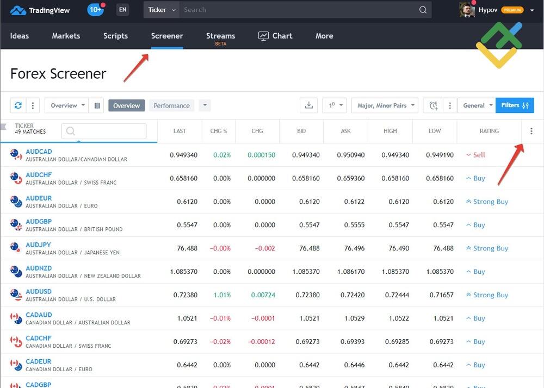Select the Overview display mode toggle
The height and width of the screenshot is (388, 544).
pos(126,105)
